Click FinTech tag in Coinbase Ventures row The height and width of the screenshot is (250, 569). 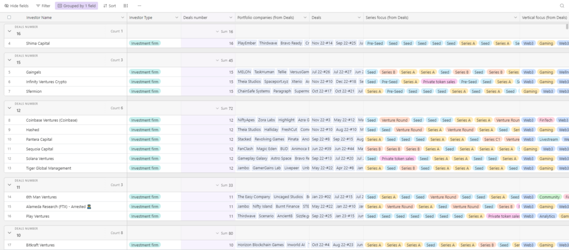(x=546, y=120)
